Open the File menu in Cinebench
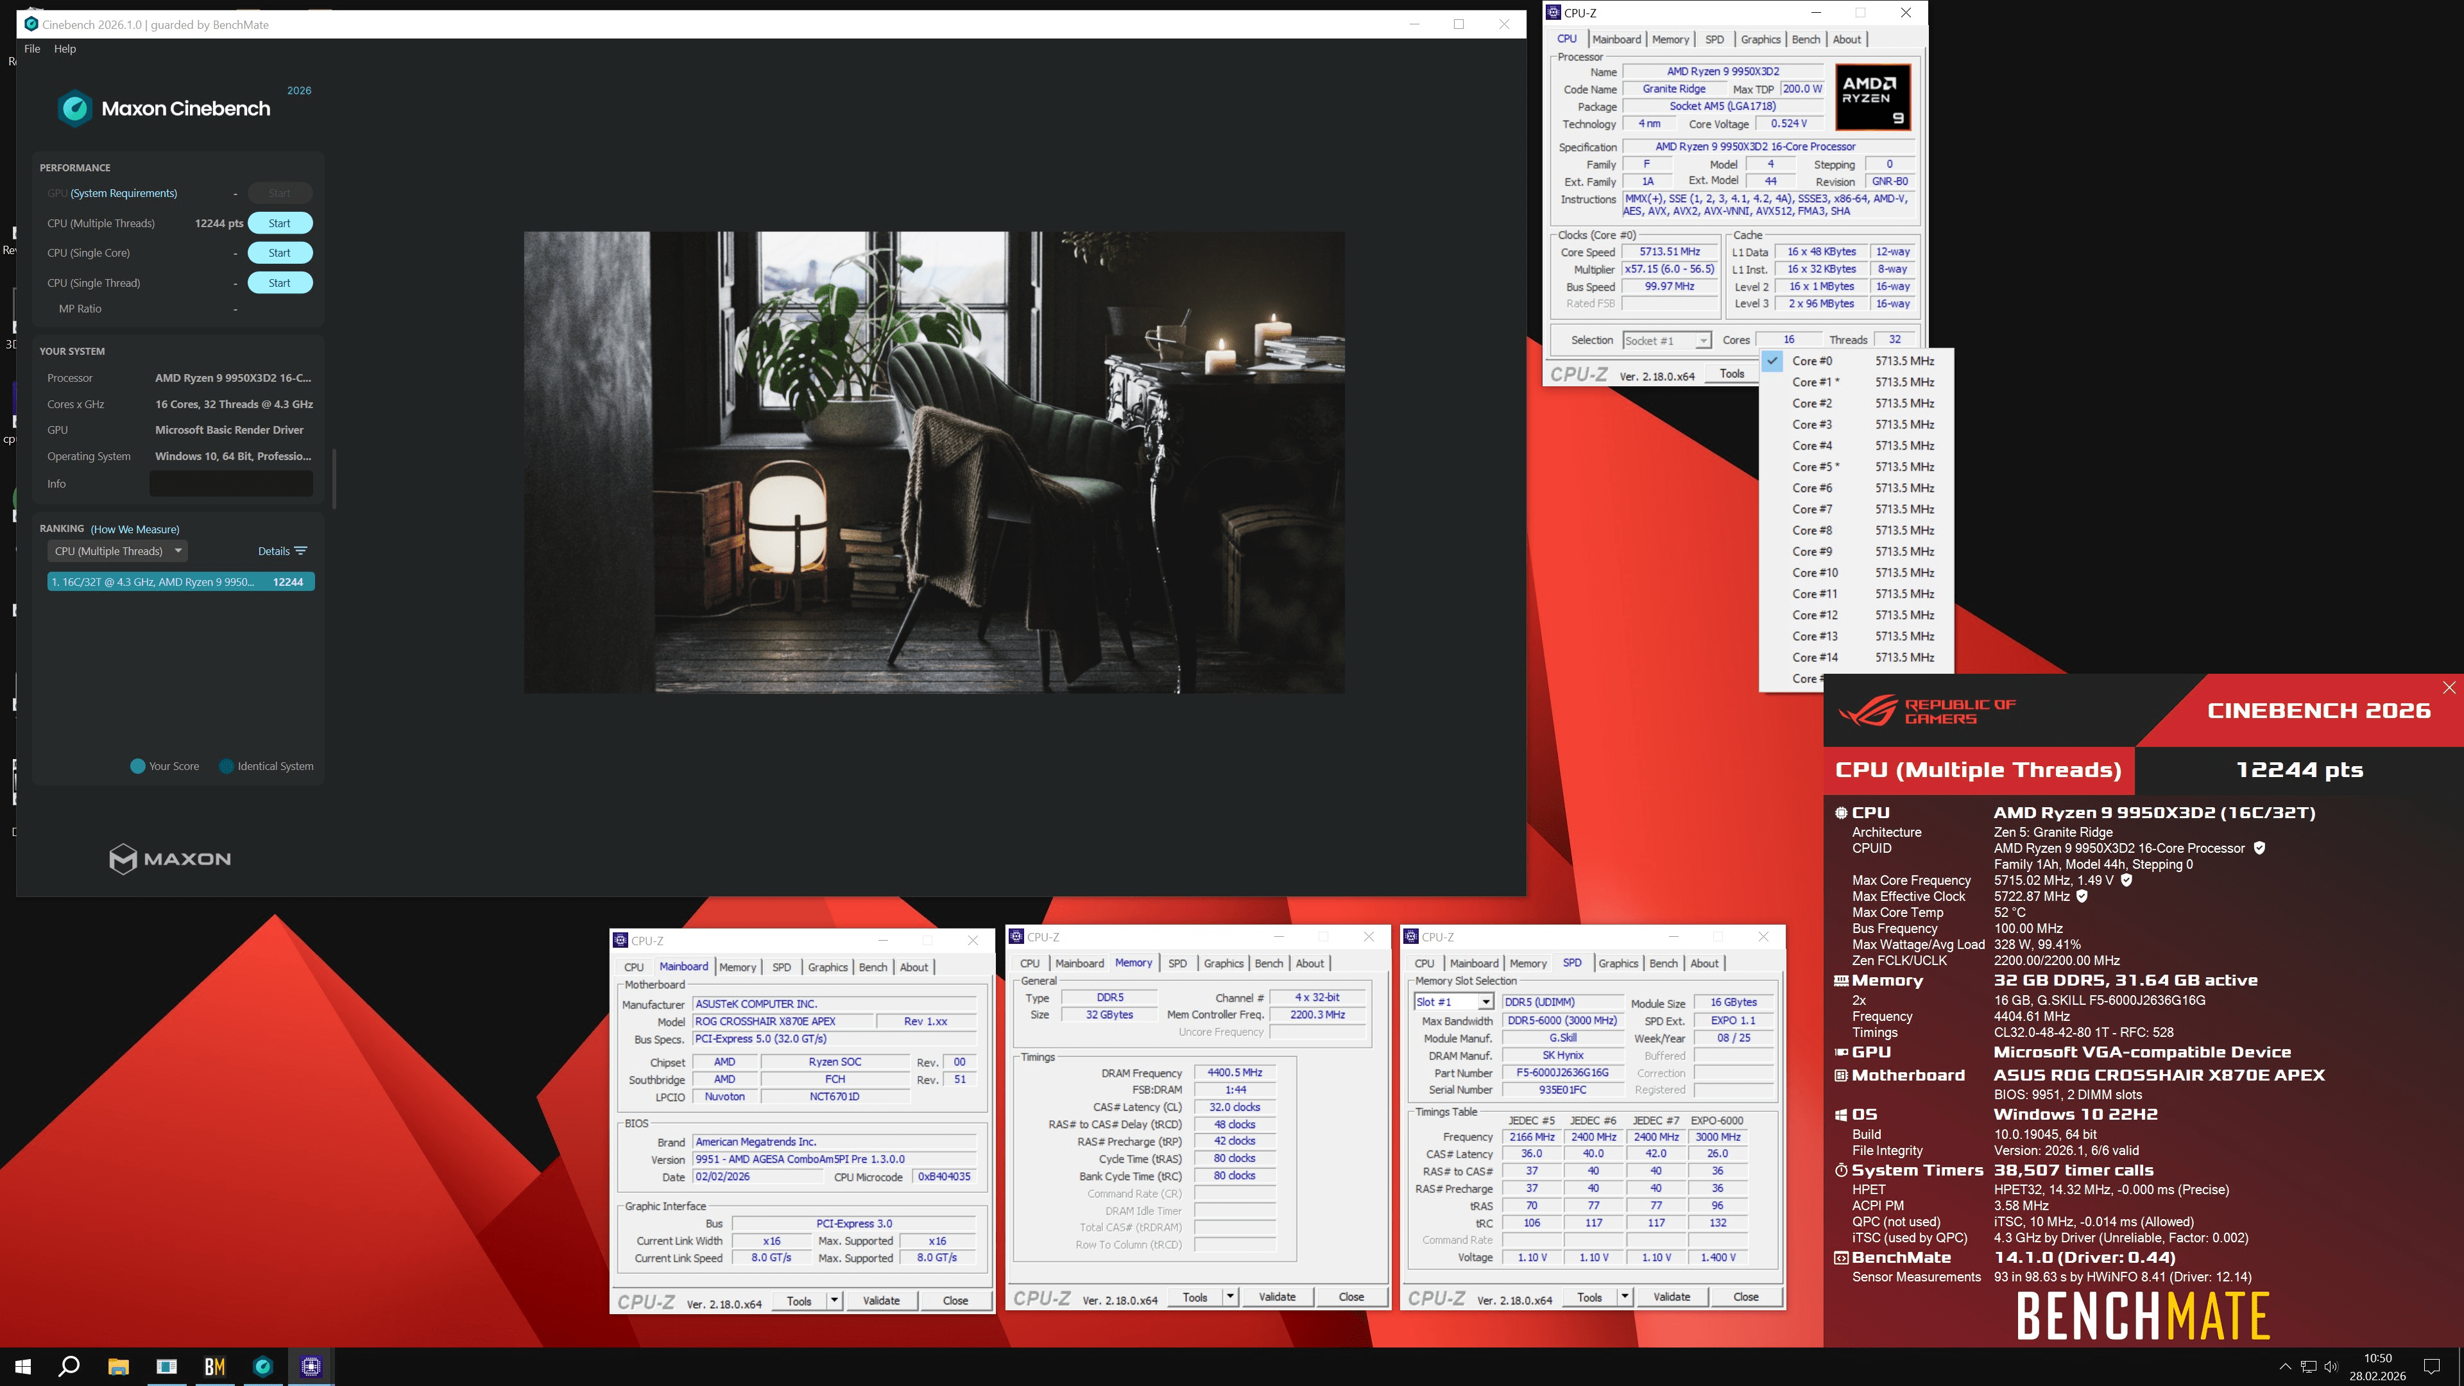 click(x=31, y=49)
